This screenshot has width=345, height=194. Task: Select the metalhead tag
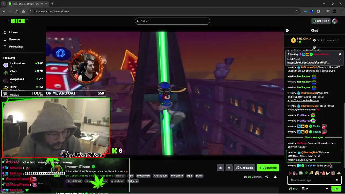click(x=143, y=176)
